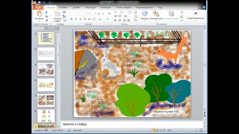Image resolution: width=239 pixels, height=134 pixels.
Task: Toggle text shadow formatting
Action: tap(85, 19)
